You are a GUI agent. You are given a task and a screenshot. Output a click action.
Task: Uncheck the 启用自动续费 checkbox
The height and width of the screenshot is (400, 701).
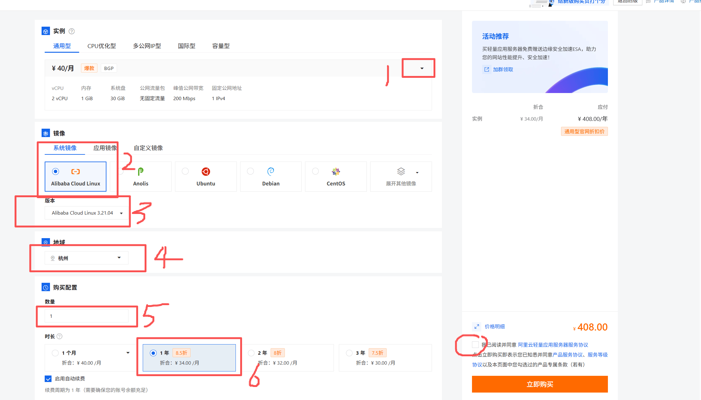[x=48, y=379]
